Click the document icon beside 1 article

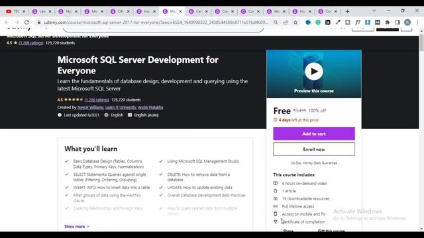pos(276,191)
